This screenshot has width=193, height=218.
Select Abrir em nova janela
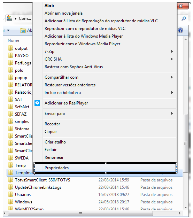pyautogui.click(x=63, y=13)
